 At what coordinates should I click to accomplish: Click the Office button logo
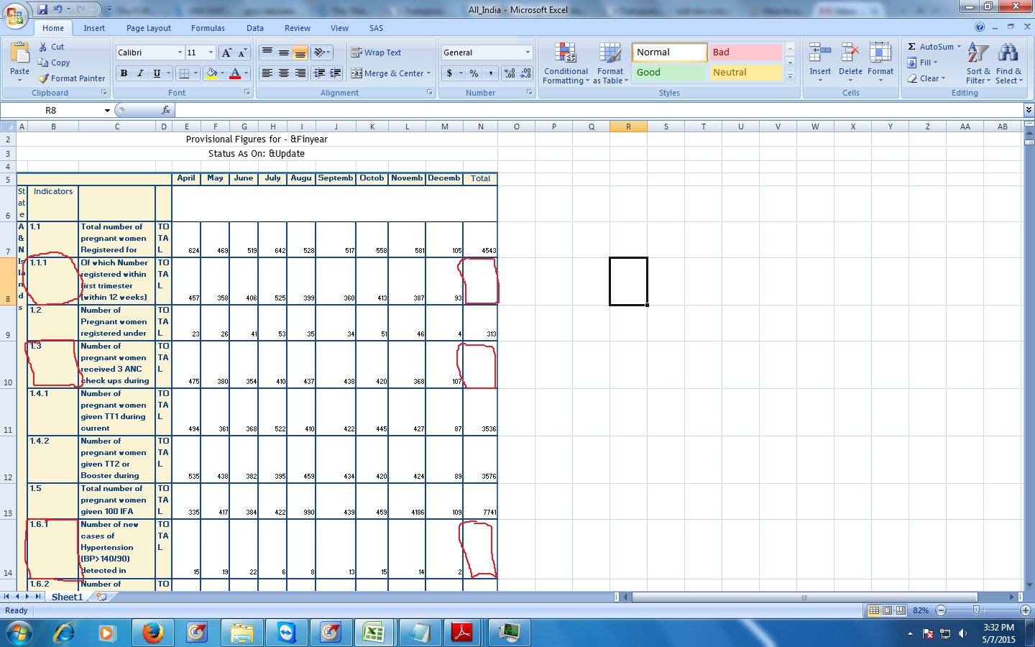click(15, 14)
